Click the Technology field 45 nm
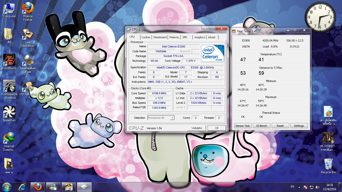Viewport: 342px width, 192px height. [154, 61]
